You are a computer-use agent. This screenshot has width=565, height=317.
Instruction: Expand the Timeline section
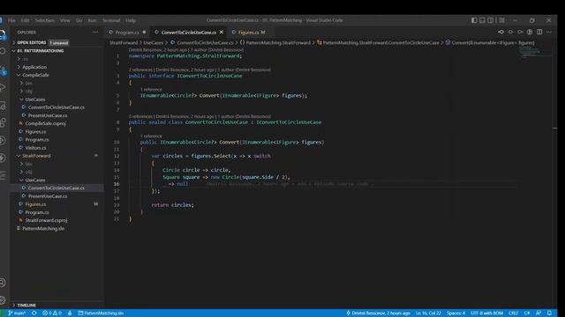56,305
